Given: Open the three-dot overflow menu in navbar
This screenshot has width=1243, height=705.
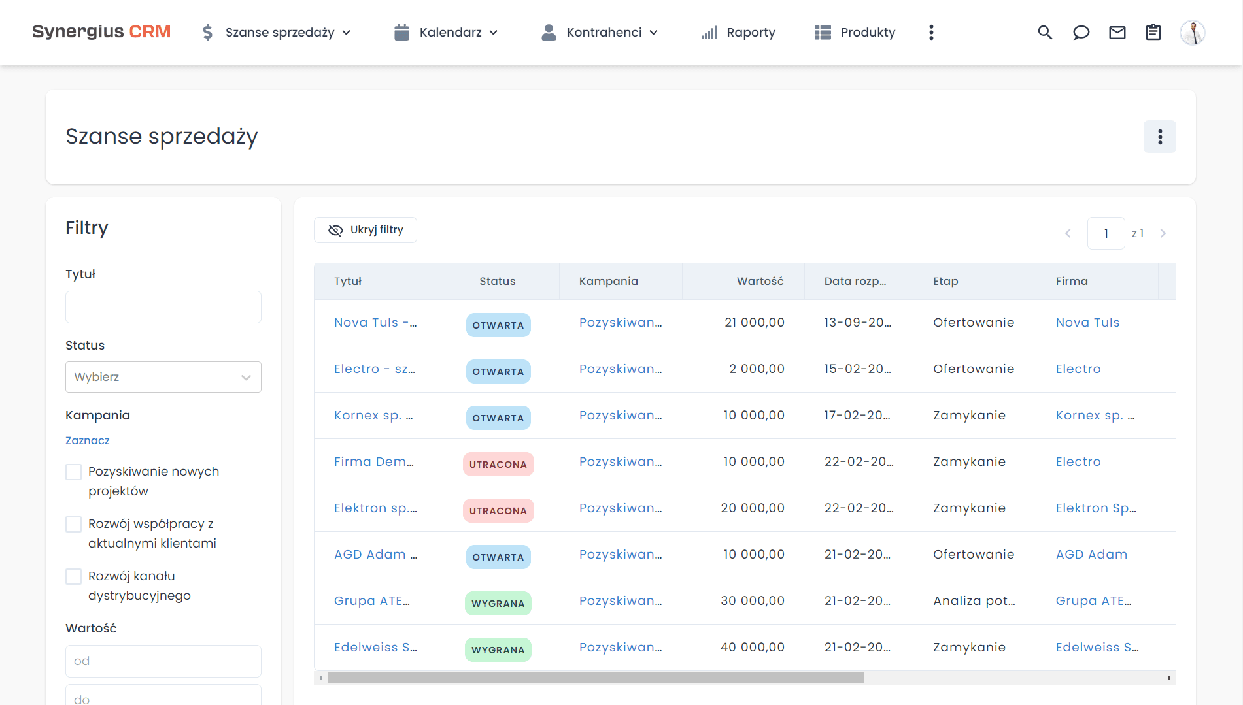Looking at the screenshot, I should 931,32.
